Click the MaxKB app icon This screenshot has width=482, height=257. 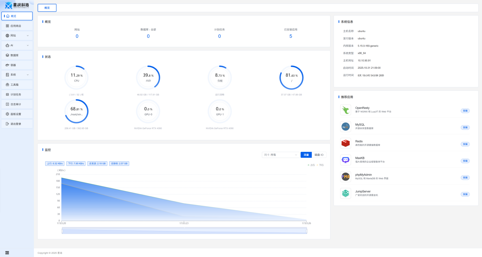click(345, 160)
